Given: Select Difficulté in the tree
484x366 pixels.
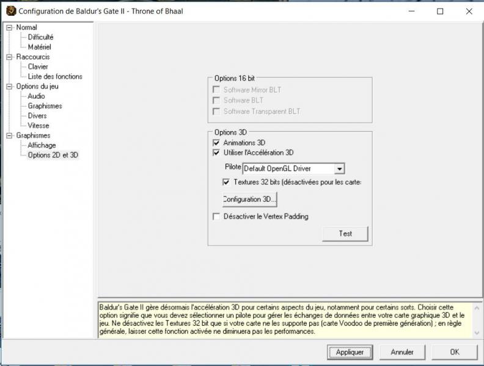Looking at the screenshot, I should tap(40, 37).
